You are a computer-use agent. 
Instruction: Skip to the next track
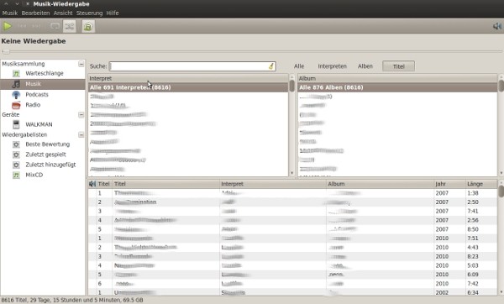point(36,26)
